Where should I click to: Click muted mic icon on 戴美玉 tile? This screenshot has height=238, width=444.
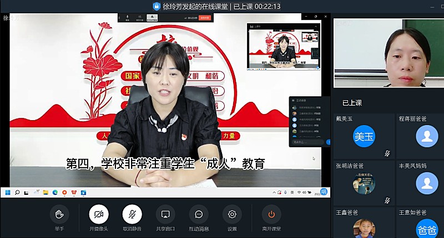click(387, 153)
